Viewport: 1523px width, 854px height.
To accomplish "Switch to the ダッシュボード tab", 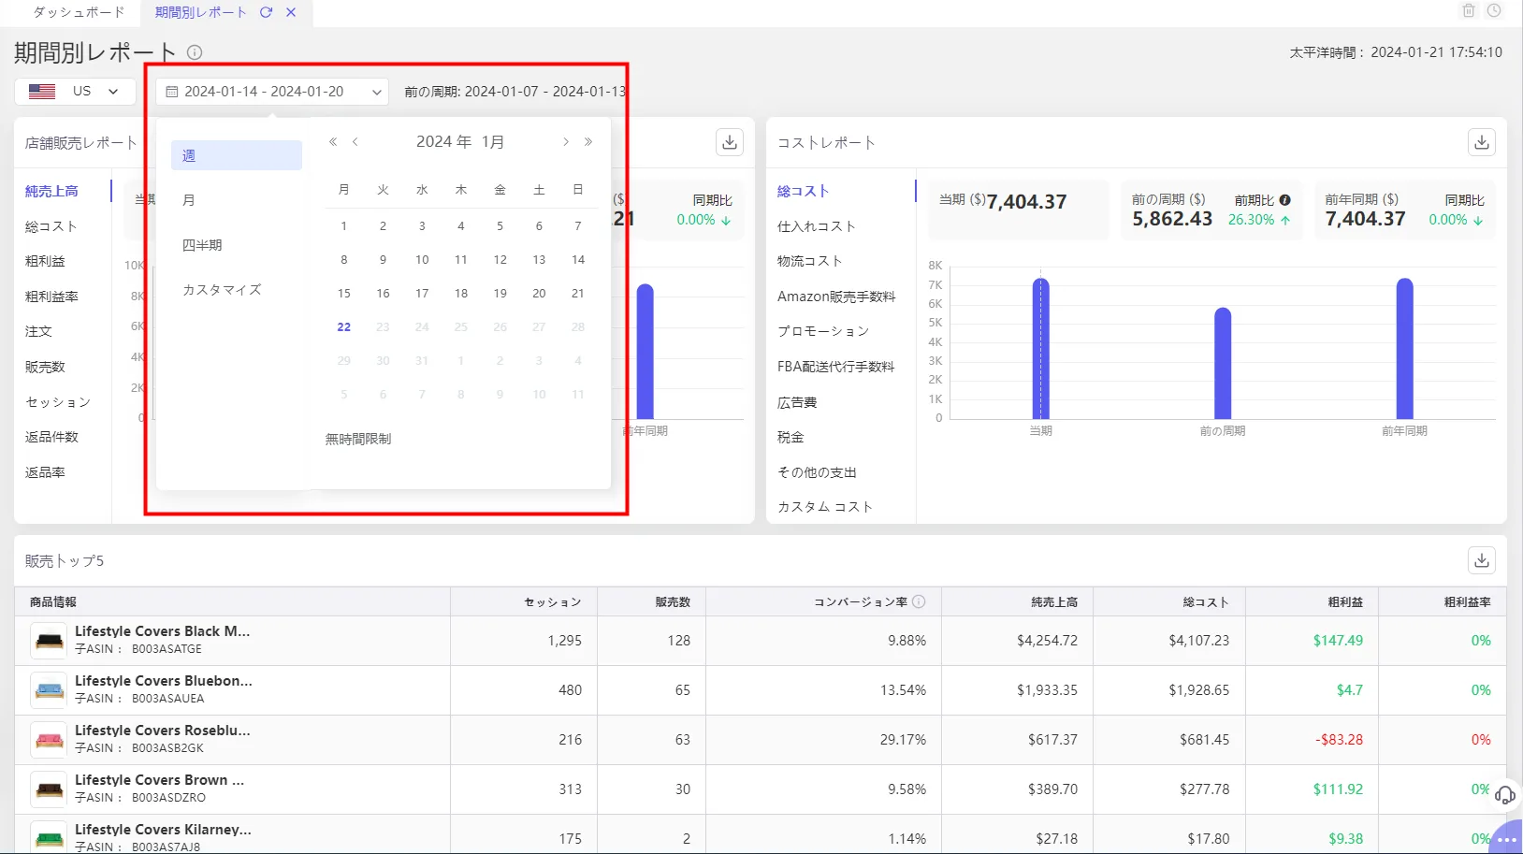I will click(79, 12).
